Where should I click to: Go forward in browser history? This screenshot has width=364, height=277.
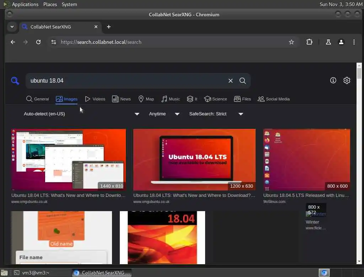(x=26, y=42)
